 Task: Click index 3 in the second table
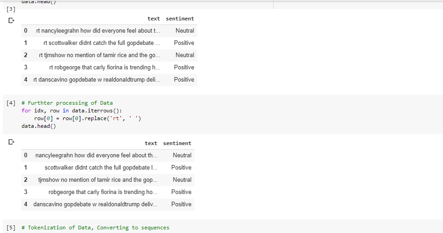pos(26,192)
